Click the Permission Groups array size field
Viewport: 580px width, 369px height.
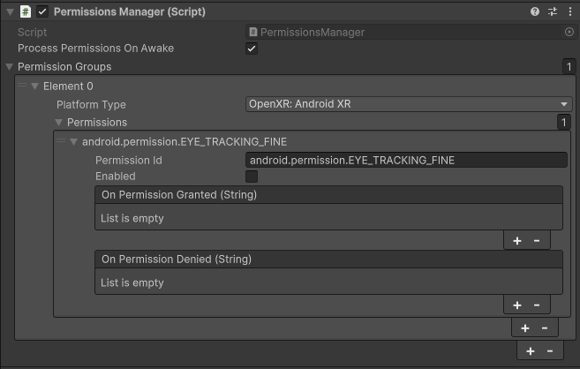tap(568, 67)
